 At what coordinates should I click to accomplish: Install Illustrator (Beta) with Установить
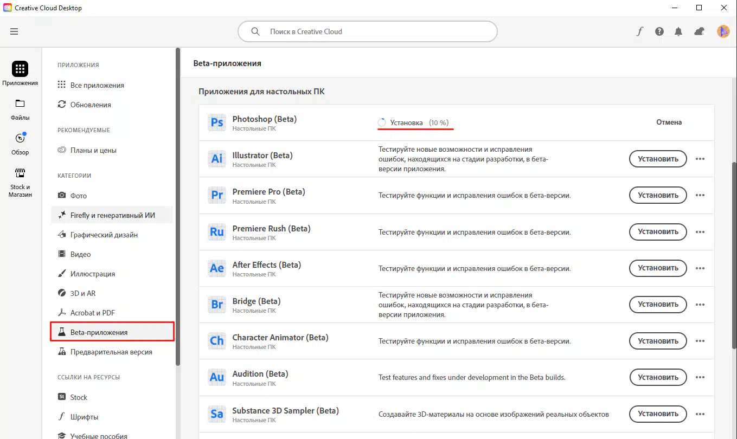coord(658,159)
